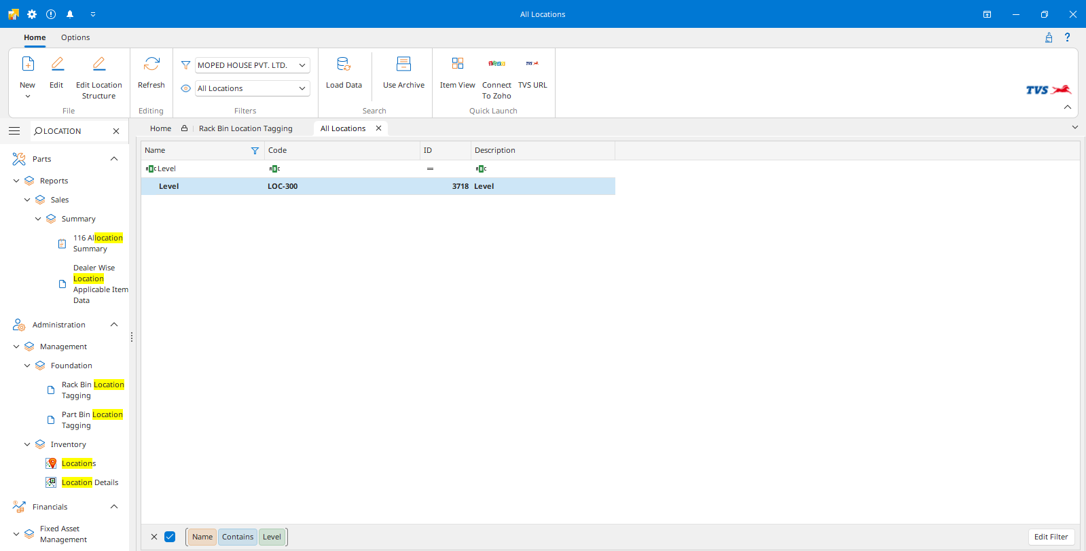Click the LOCATION search field
Screen dimensions: 1086x551
(75, 131)
